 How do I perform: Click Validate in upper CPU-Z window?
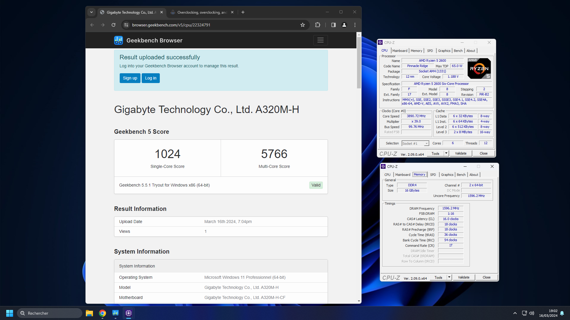[x=461, y=154]
